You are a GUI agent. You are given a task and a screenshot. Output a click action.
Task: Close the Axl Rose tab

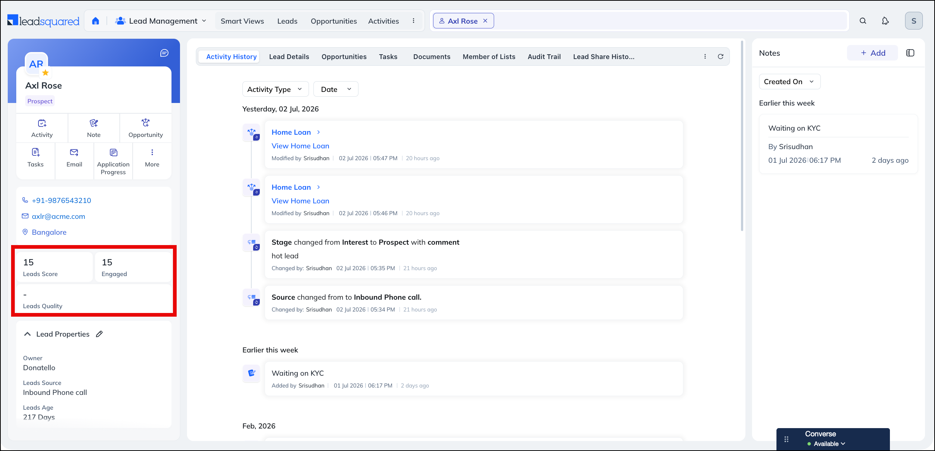coord(485,21)
